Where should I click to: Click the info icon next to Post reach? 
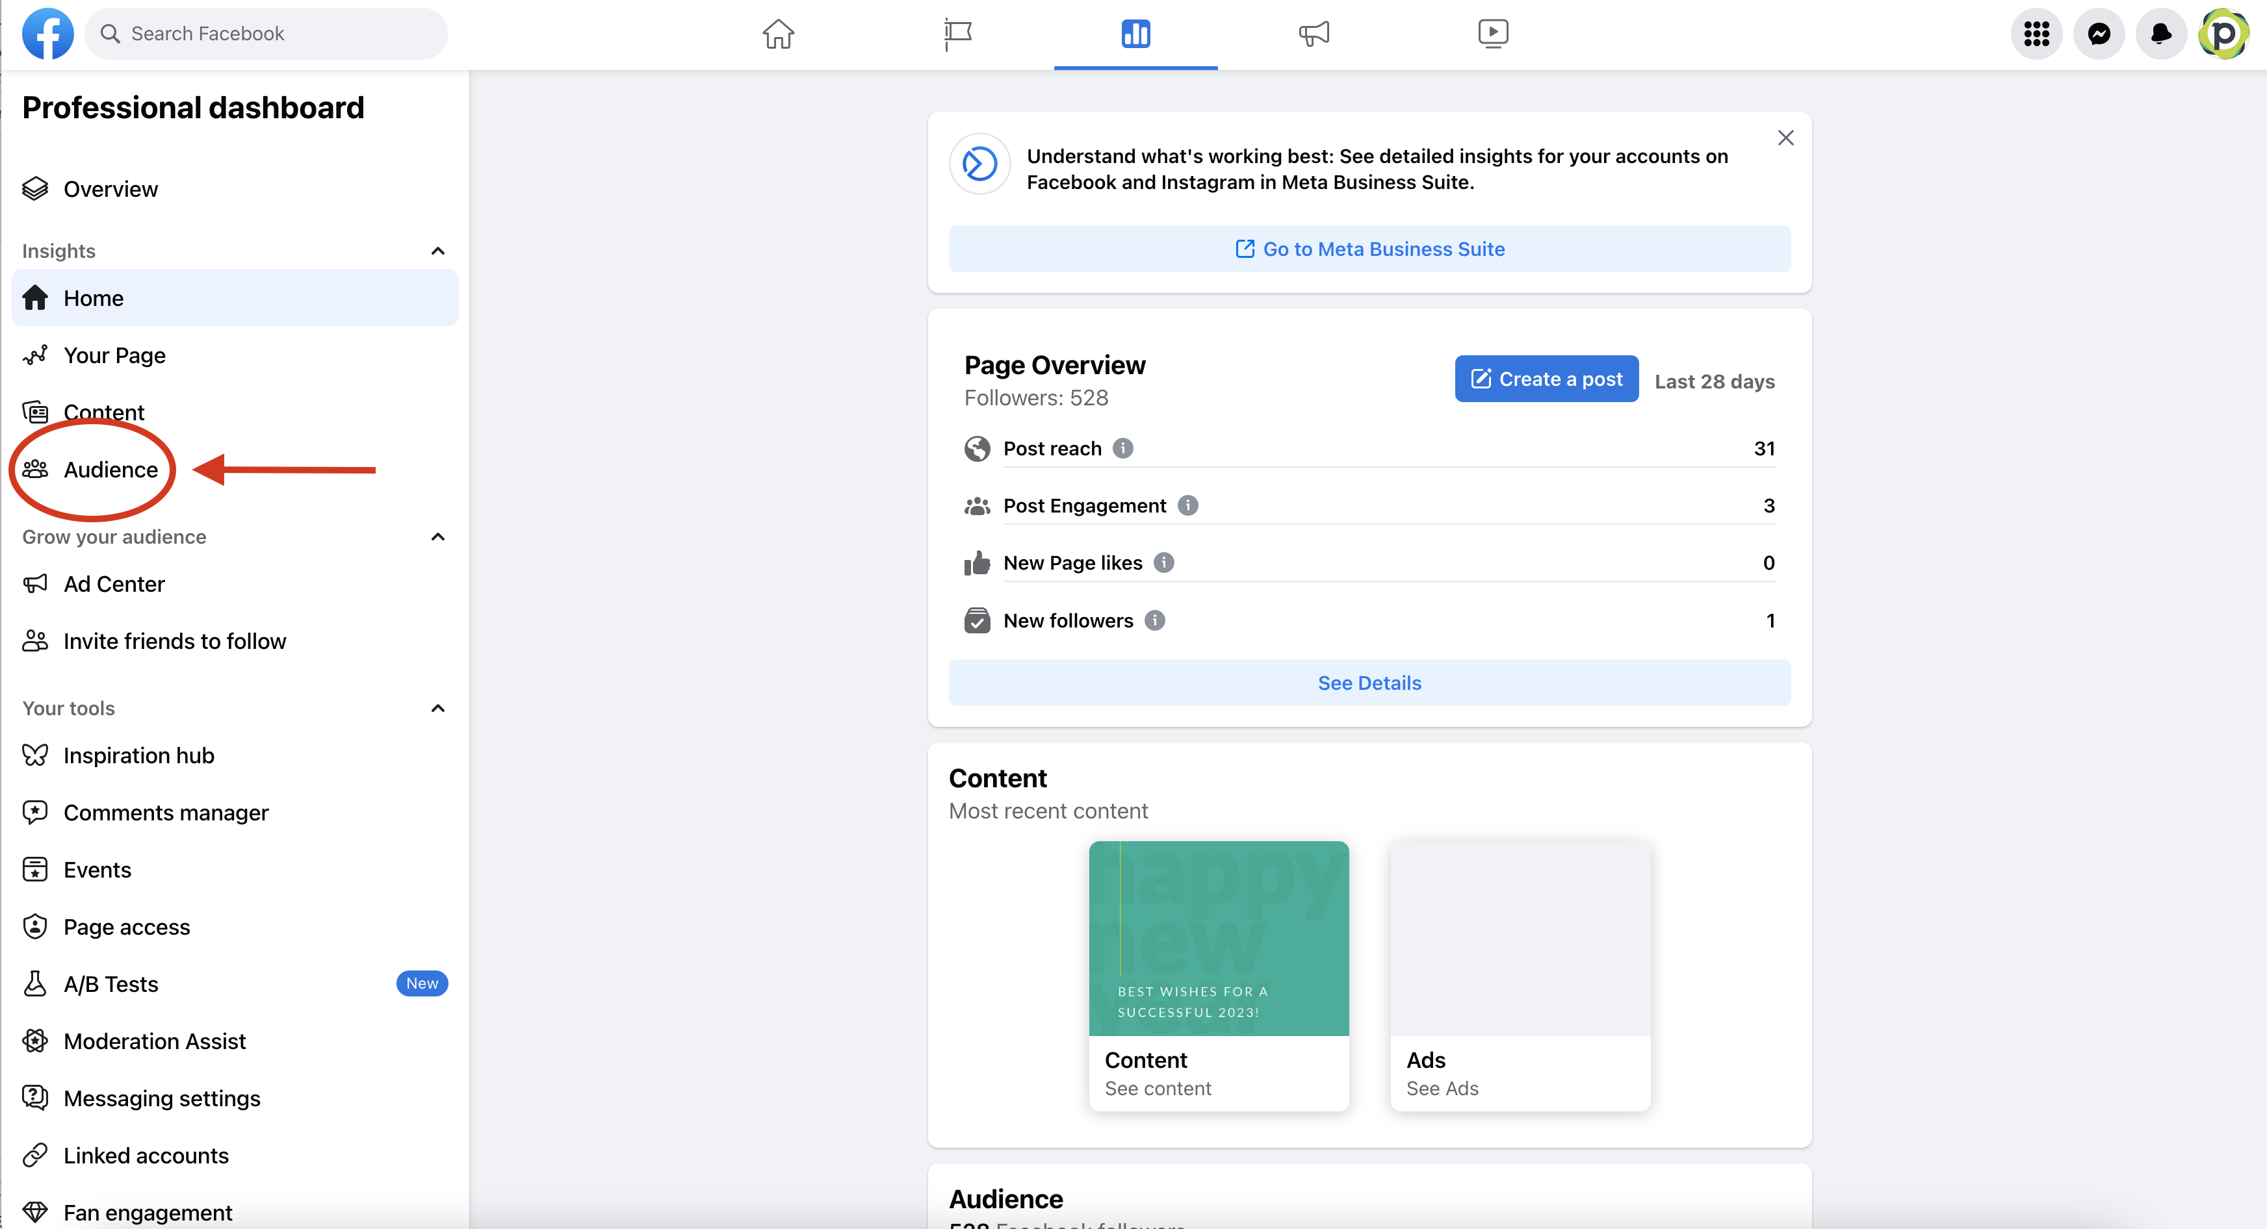tap(1123, 449)
